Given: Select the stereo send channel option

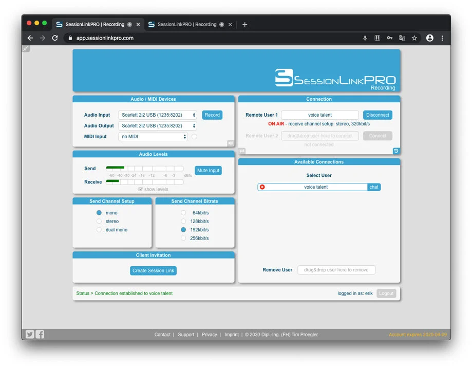Looking at the screenshot, I should point(98,222).
